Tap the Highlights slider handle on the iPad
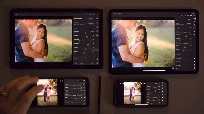This screenshot has height=114, width=204. [179, 40]
